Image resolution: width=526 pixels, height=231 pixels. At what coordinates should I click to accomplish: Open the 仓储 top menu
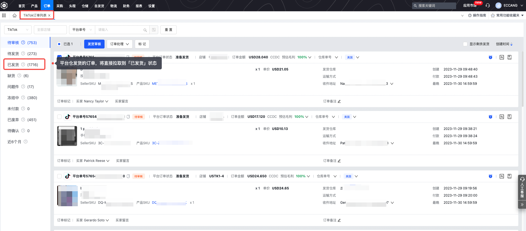[x=85, y=6]
